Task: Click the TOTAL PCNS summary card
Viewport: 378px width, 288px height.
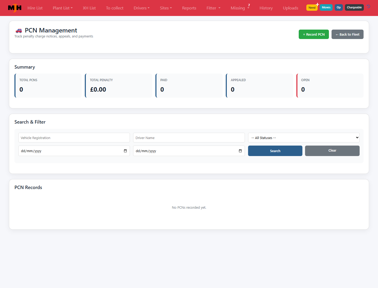Action: pyautogui.click(x=48, y=86)
